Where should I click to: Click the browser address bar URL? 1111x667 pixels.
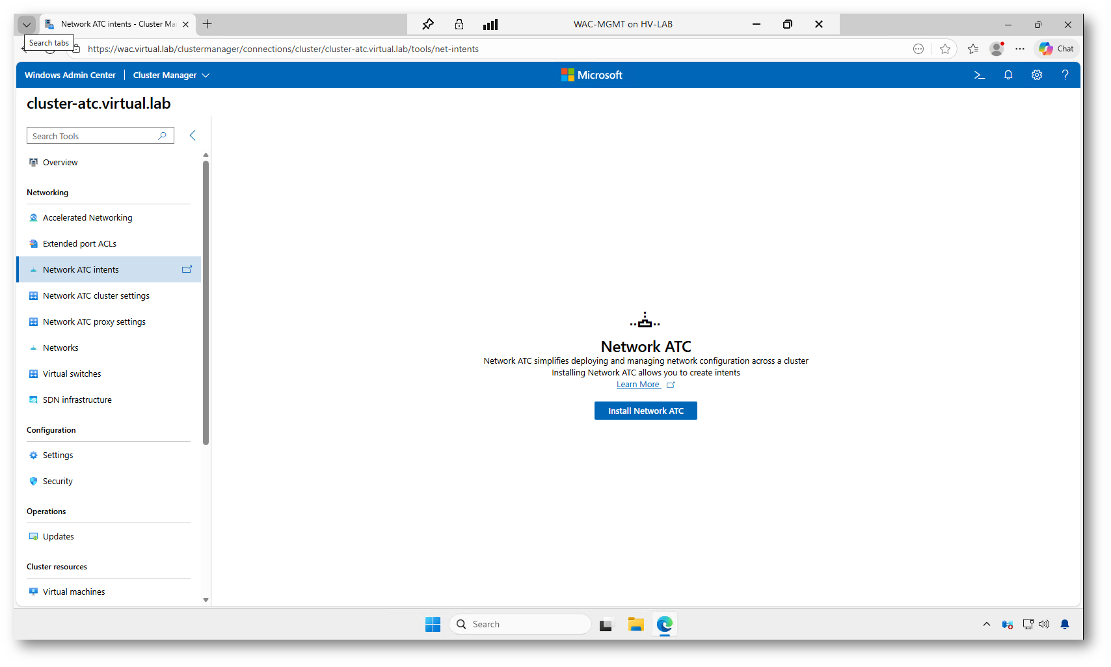(283, 49)
